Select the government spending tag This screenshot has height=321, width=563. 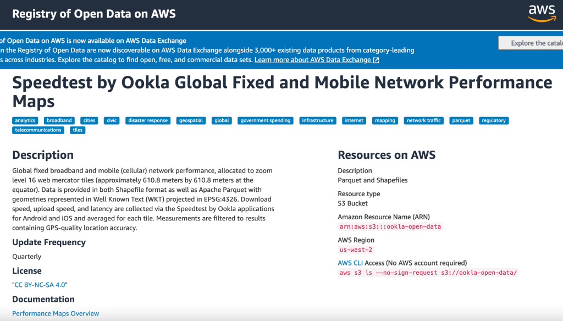[266, 120]
